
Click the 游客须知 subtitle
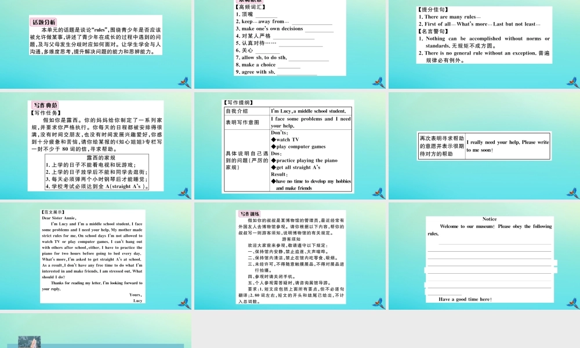point(291,240)
